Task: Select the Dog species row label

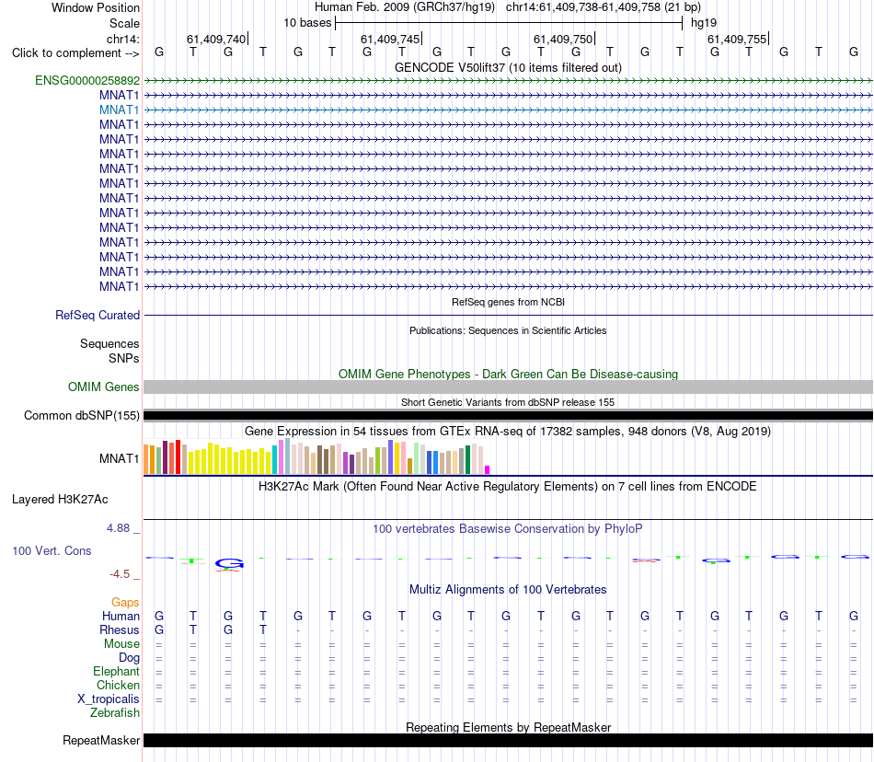Action: coord(130,658)
